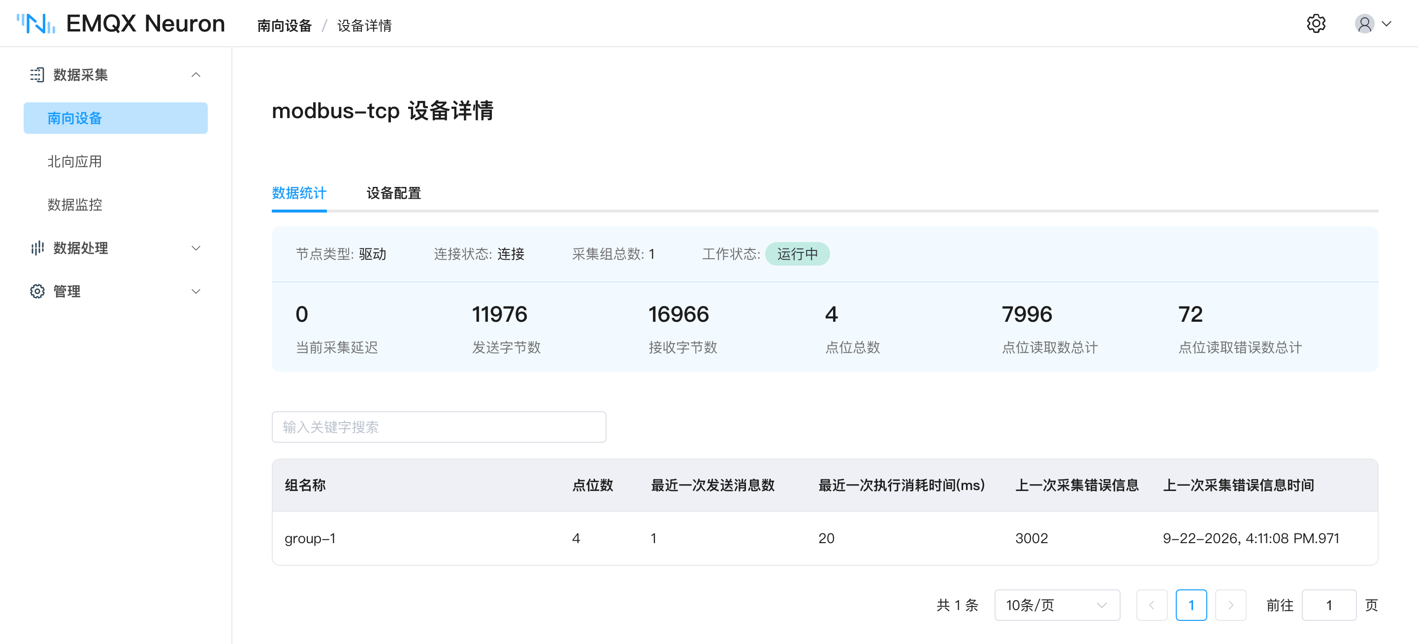
Task: Go to previous page arrow
Action: coord(1152,606)
